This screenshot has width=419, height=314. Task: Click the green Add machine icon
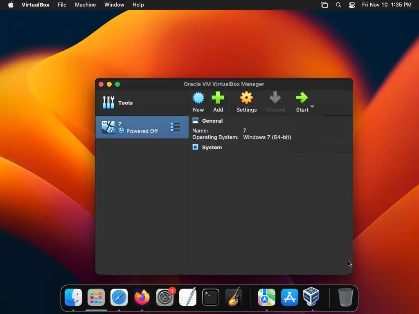218,98
